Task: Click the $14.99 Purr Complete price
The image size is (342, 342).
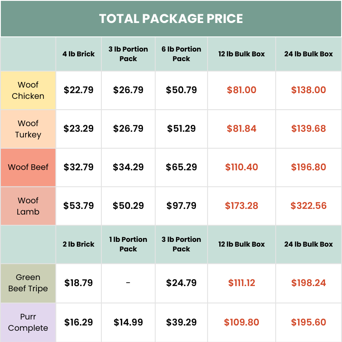Action: pos(128,322)
